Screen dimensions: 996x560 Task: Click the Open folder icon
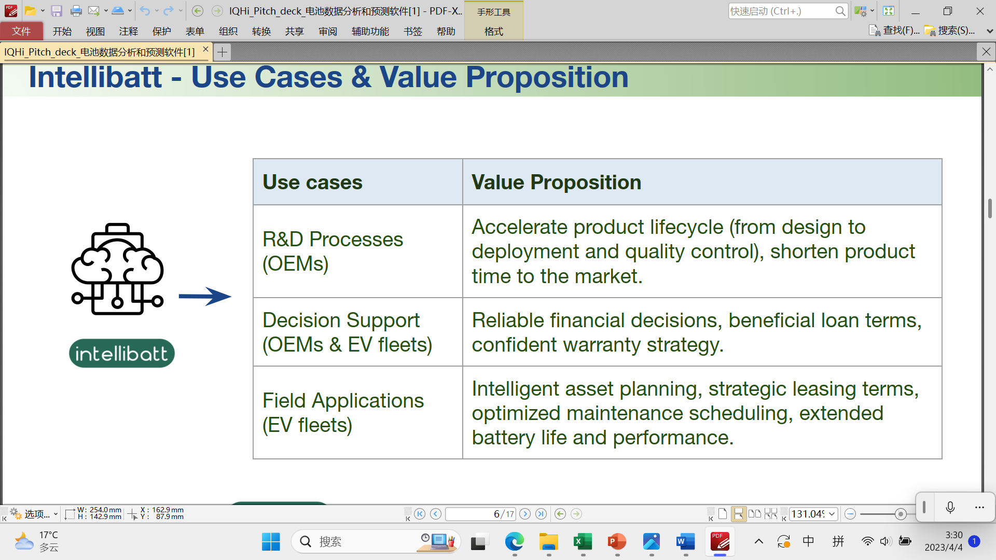[31, 11]
